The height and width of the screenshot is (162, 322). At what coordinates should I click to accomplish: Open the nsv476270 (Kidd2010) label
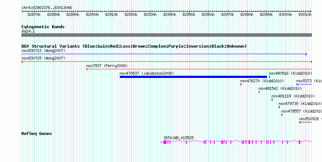262,81
